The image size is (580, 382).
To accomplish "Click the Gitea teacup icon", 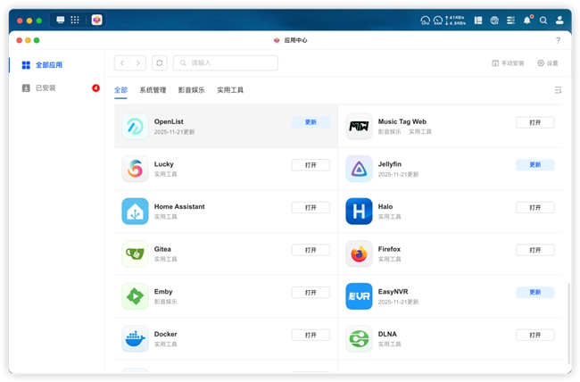I will coord(135,254).
